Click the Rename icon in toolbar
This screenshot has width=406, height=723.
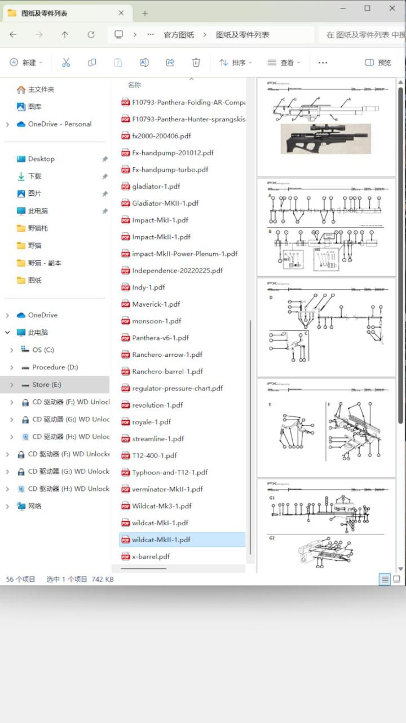tap(144, 63)
